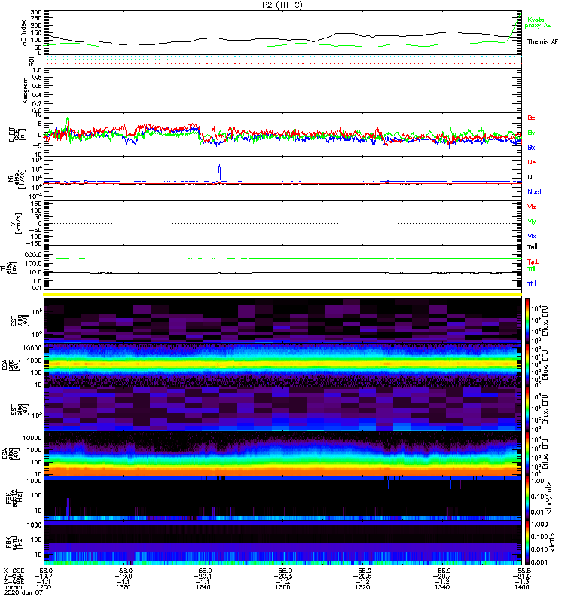This screenshot has height=603, width=565.
Task: Click the 1200 time tick label
Action: pos(44,587)
